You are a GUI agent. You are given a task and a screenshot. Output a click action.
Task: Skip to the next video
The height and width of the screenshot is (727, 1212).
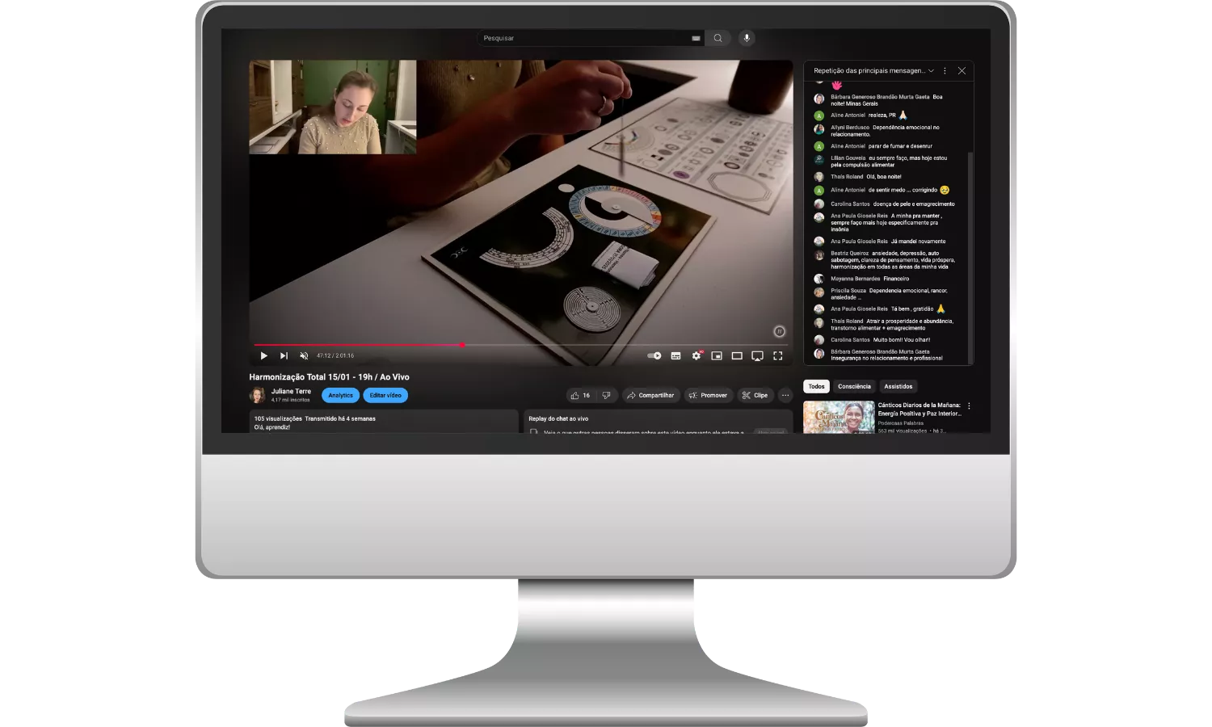pos(284,355)
